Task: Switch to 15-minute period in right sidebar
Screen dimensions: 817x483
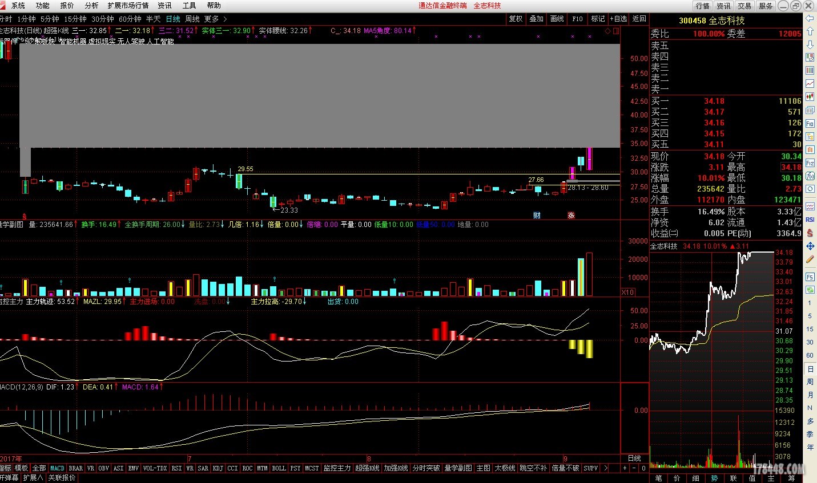Action: tap(810, 329)
